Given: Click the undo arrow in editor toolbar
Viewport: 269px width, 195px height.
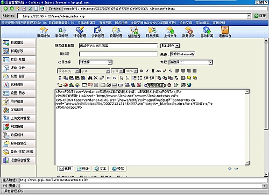Looking at the screenshot, I should [x=109, y=78].
